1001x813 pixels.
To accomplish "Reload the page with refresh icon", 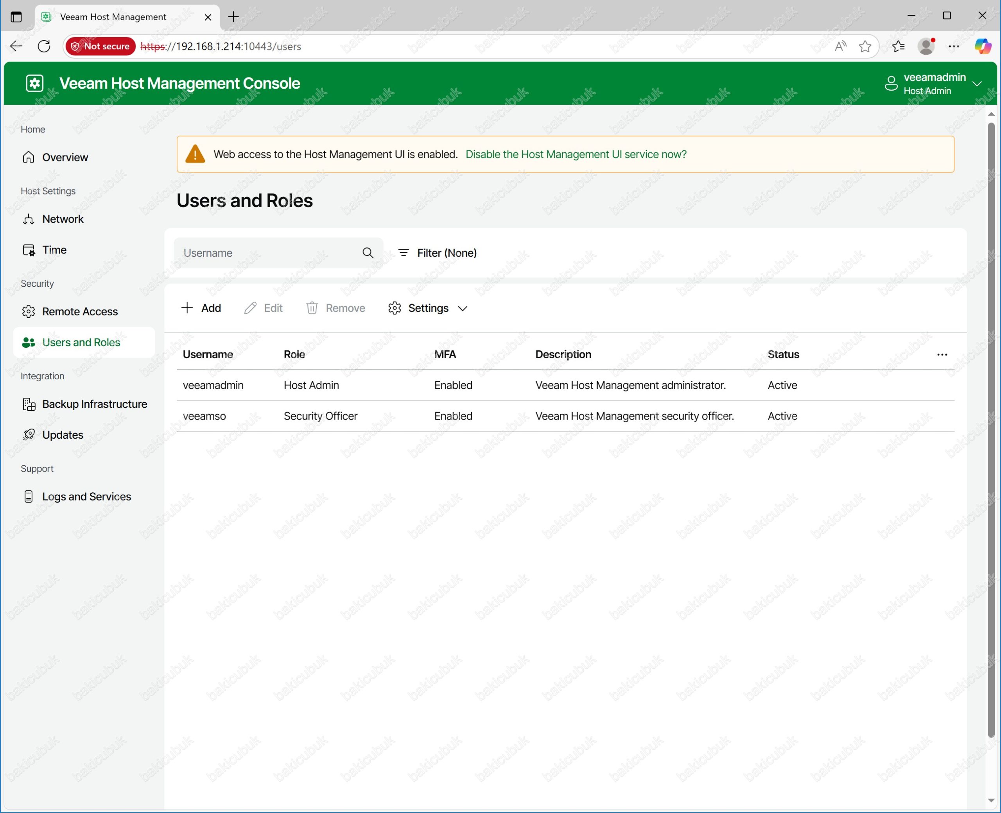I will (44, 46).
